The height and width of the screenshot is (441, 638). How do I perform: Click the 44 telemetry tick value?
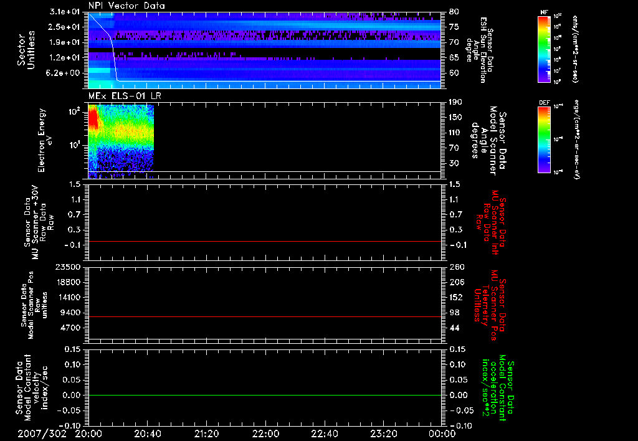pos(454,328)
